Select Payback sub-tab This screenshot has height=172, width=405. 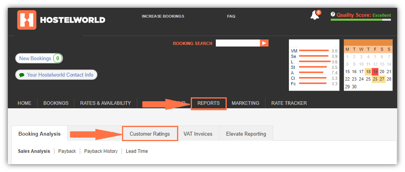point(67,151)
